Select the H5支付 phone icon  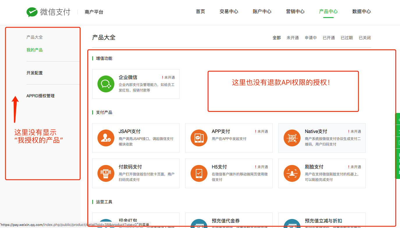pyautogui.click(x=199, y=173)
